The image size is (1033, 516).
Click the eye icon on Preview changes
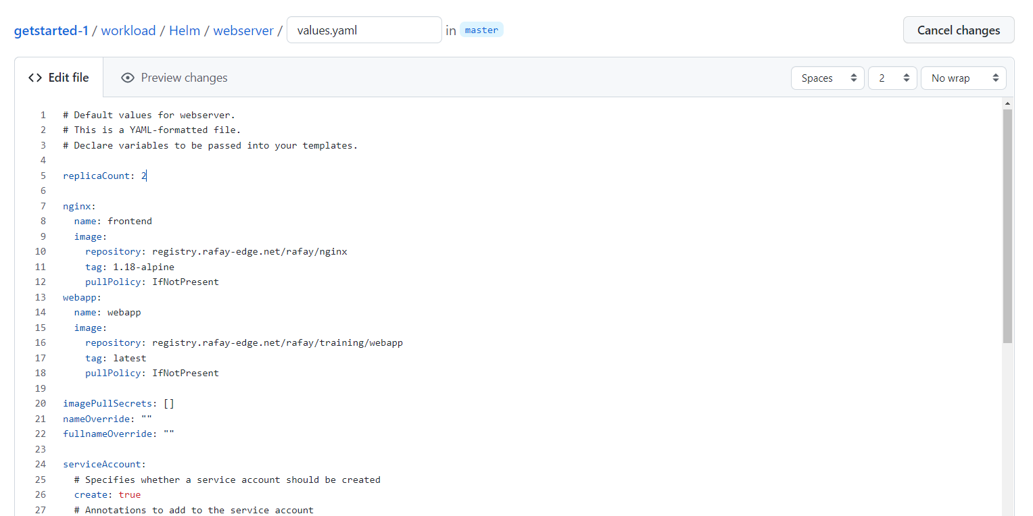click(128, 78)
